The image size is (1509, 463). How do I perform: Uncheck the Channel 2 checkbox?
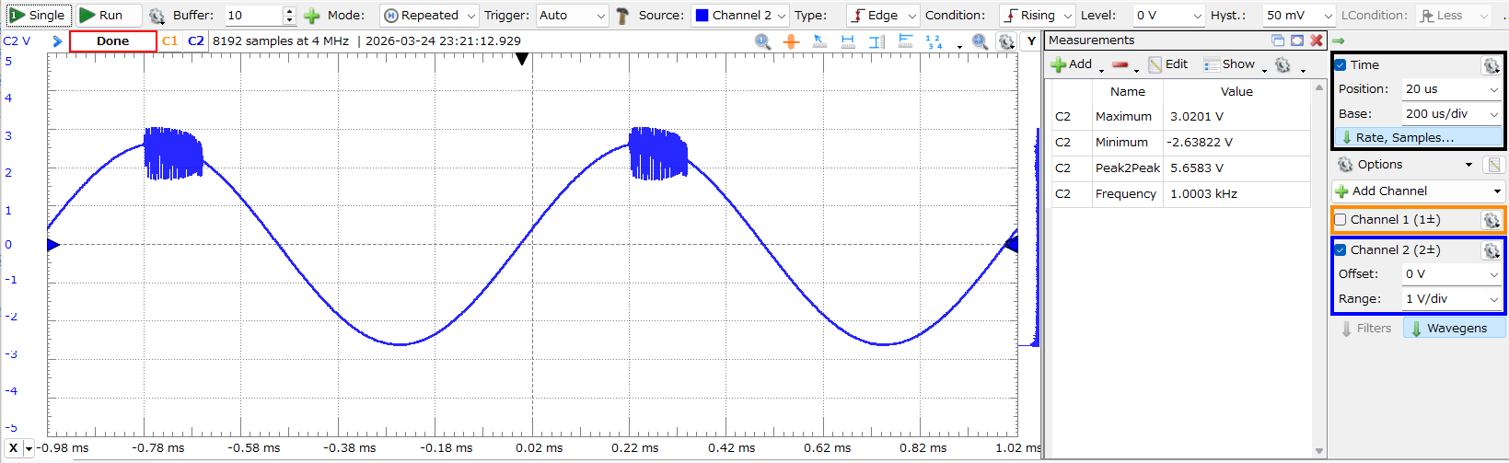[x=1341, y=250]
